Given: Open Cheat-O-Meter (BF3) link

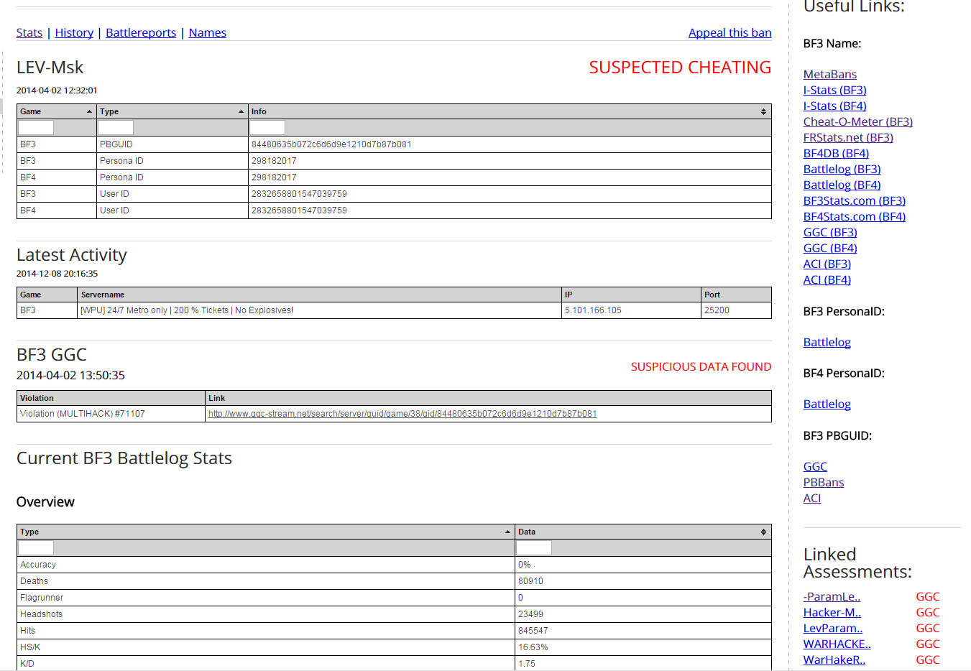Looking at the screenshot, I should 857,121.
